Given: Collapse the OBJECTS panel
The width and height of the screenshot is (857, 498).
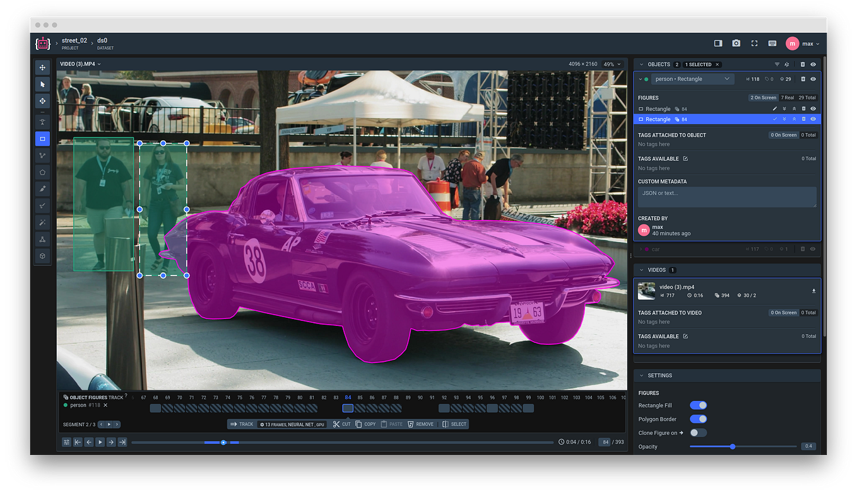Looking at the screenshot, I should 640,64.
